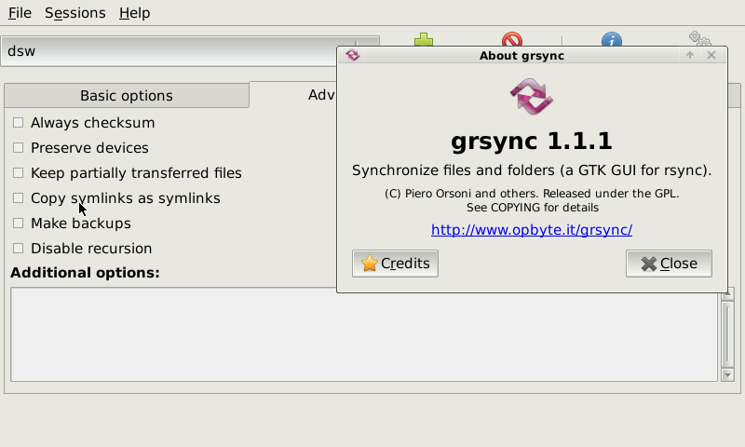Enable Always checksum option
Viewport: 745px width, 447px height.
click(18, 123)
